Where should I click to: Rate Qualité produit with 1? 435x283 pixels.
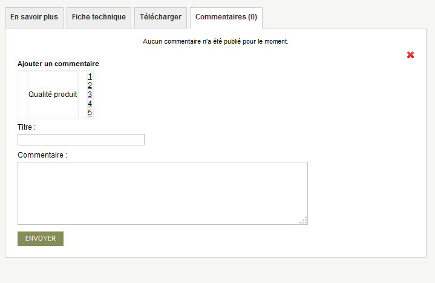90,76
